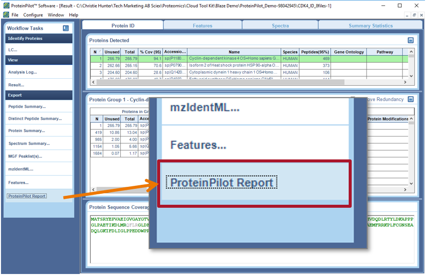Click the ProteinPilot app icon in title bar
The width and height of the screenshot is (427, 275).
point(5,5)
